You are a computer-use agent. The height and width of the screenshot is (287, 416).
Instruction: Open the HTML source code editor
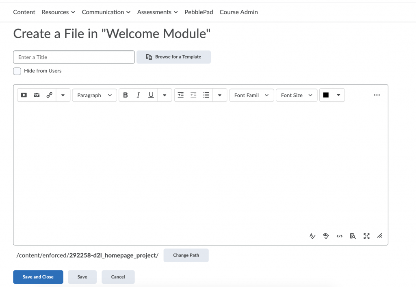(x=340, y=236)
